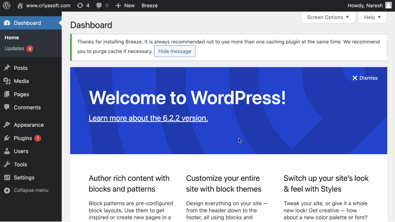Click the Users person icon
The width and height of the screenshot is (395, 222).
pyautogui.click(x=7, y=151)
